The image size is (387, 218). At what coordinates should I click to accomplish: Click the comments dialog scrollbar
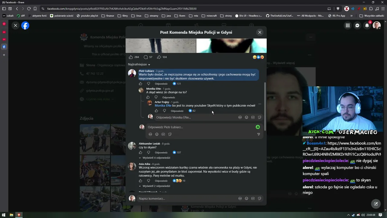(x=265, y=106)
